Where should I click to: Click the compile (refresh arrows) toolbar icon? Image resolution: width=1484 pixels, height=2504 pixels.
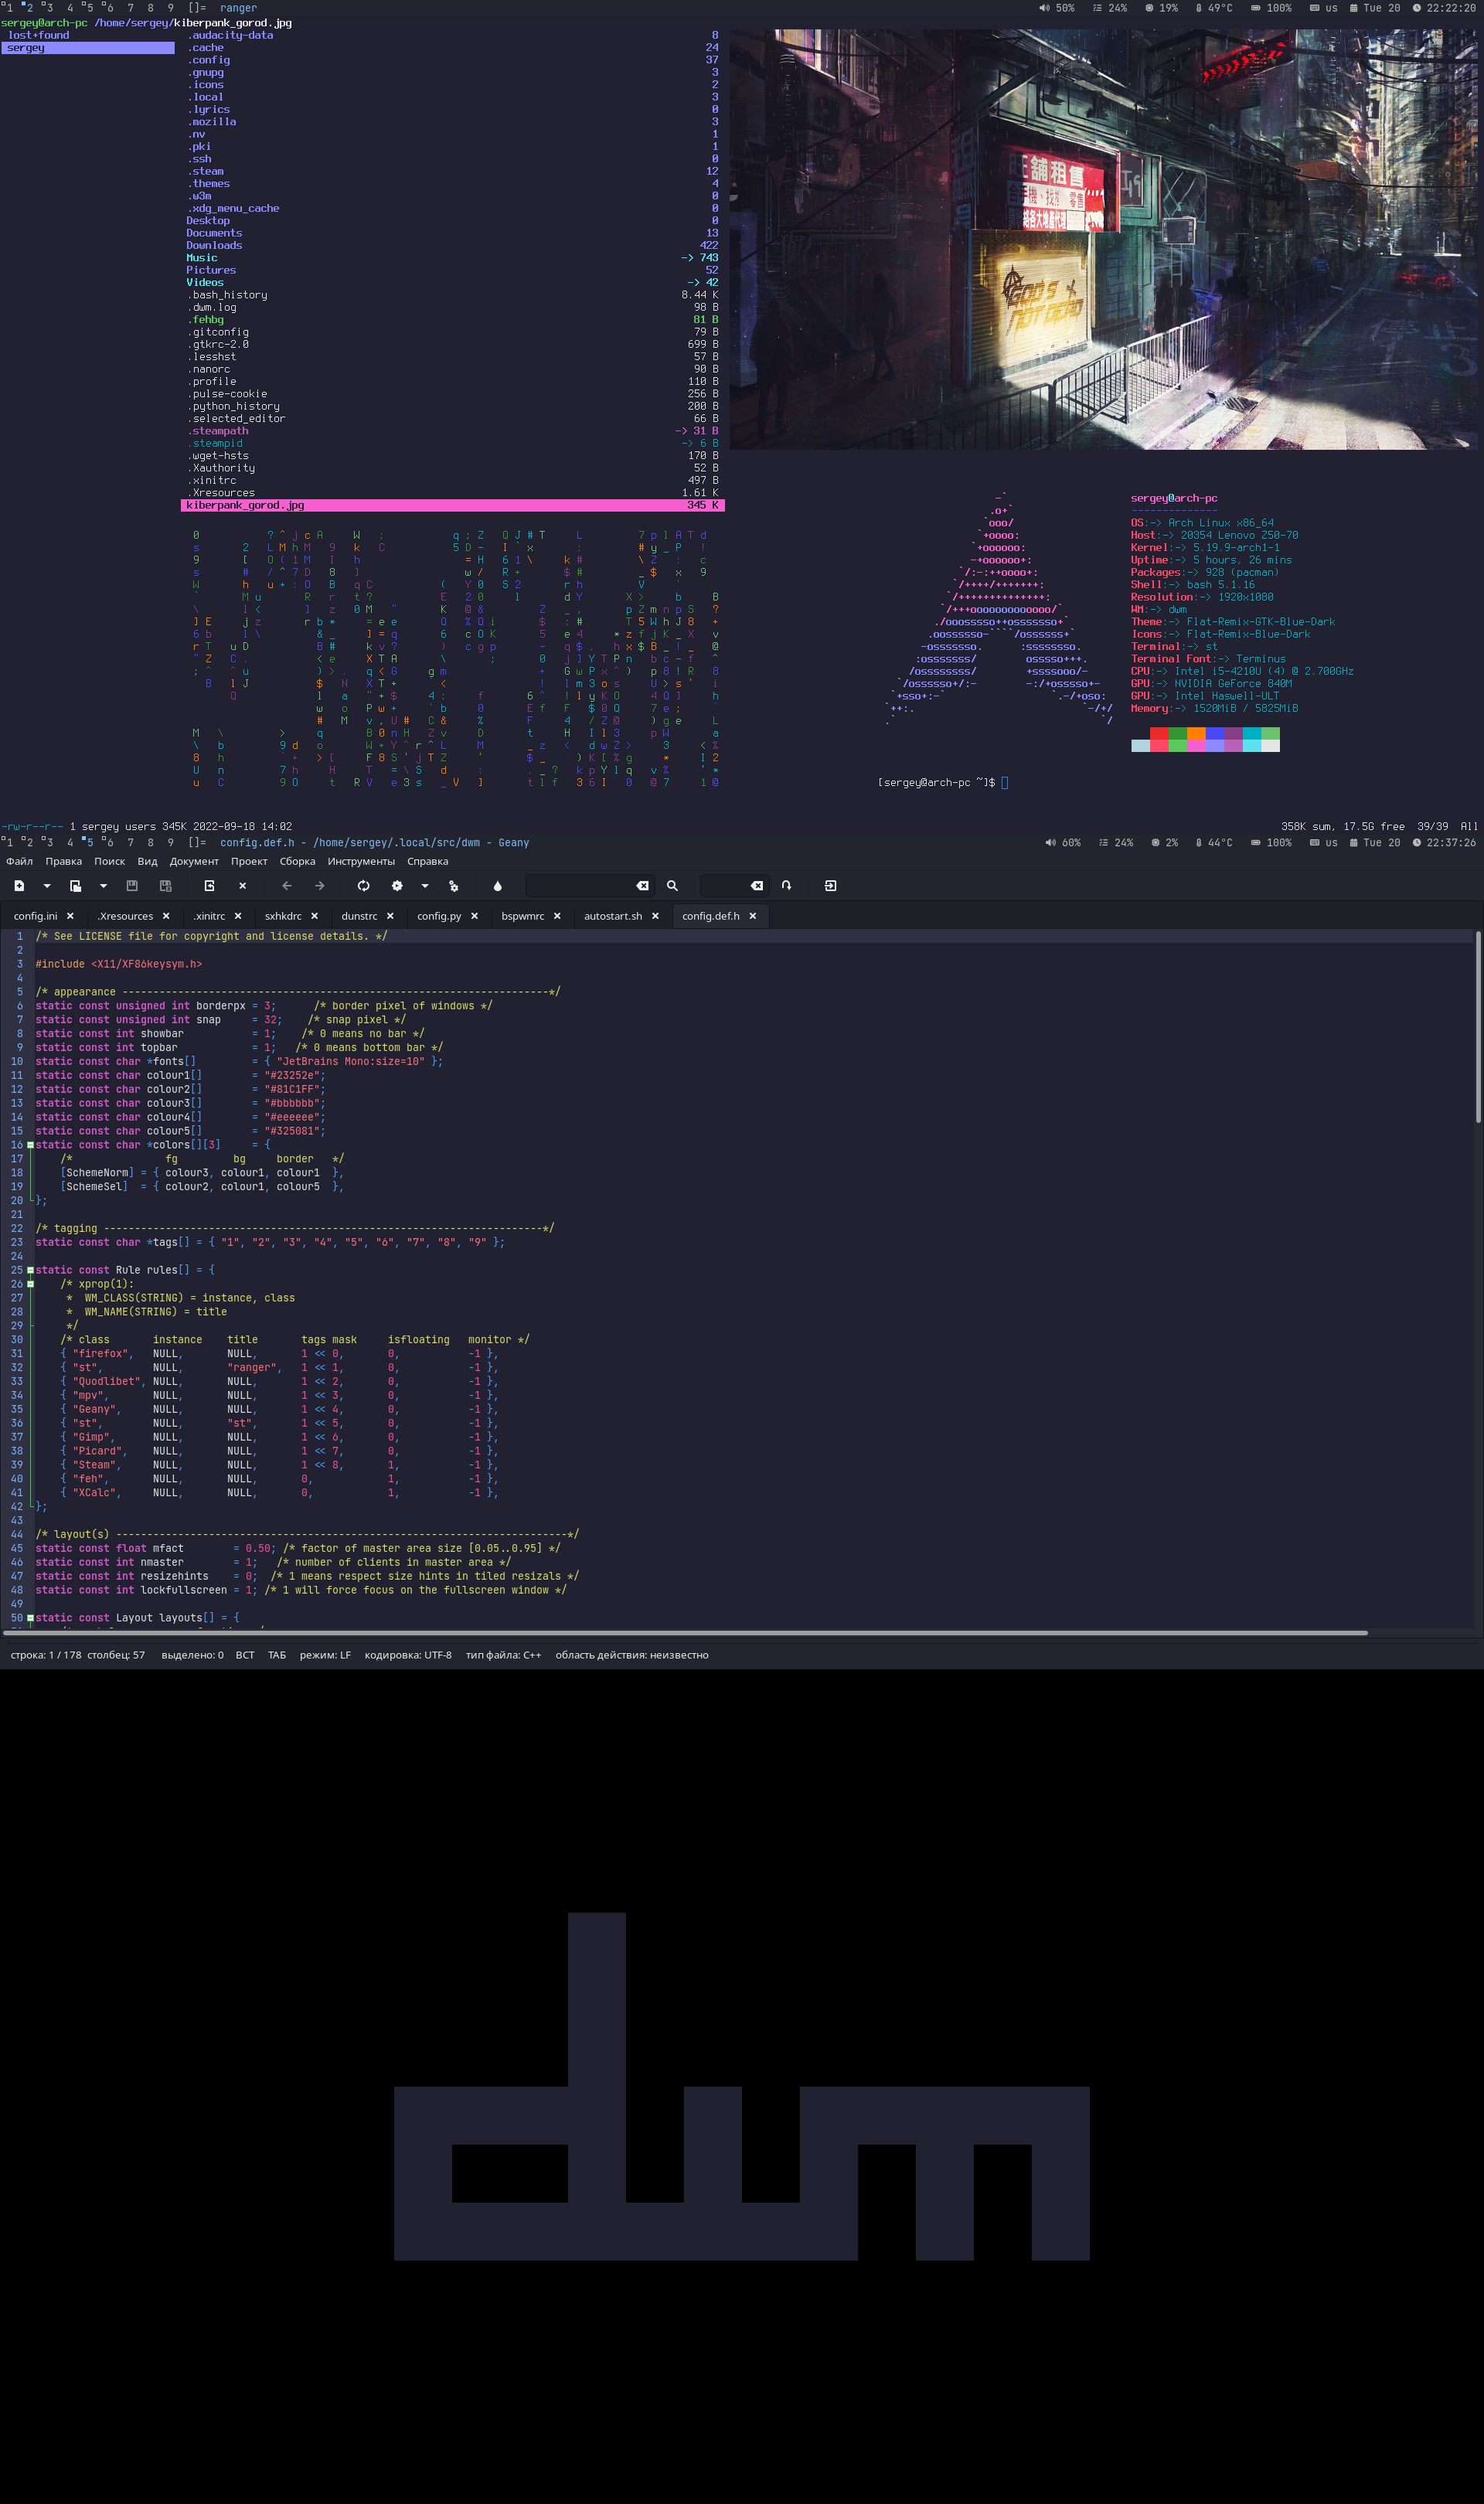pos(364,886)
